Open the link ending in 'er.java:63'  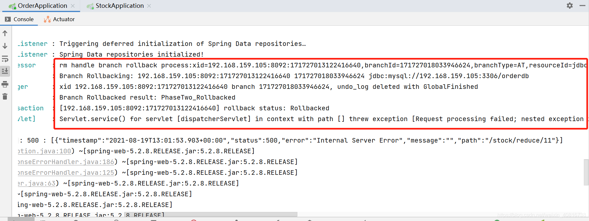click(x=37, y=183)
